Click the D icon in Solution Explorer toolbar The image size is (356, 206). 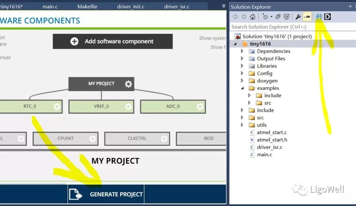click(x=327, y=16)
